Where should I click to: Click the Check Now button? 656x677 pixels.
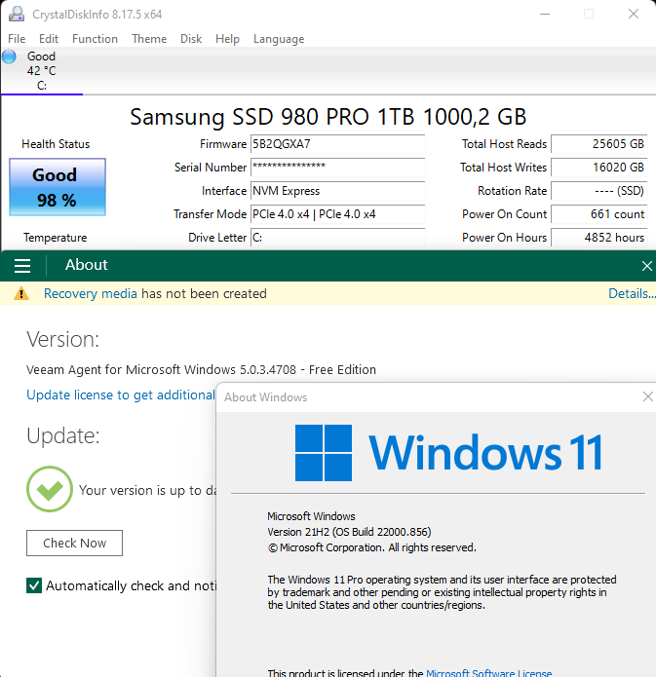pos(74,543)
